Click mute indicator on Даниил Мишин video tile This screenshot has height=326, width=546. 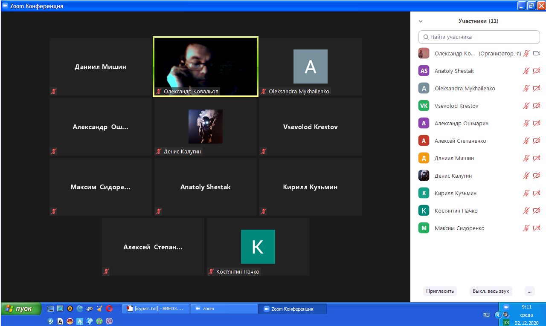point(54,91)
